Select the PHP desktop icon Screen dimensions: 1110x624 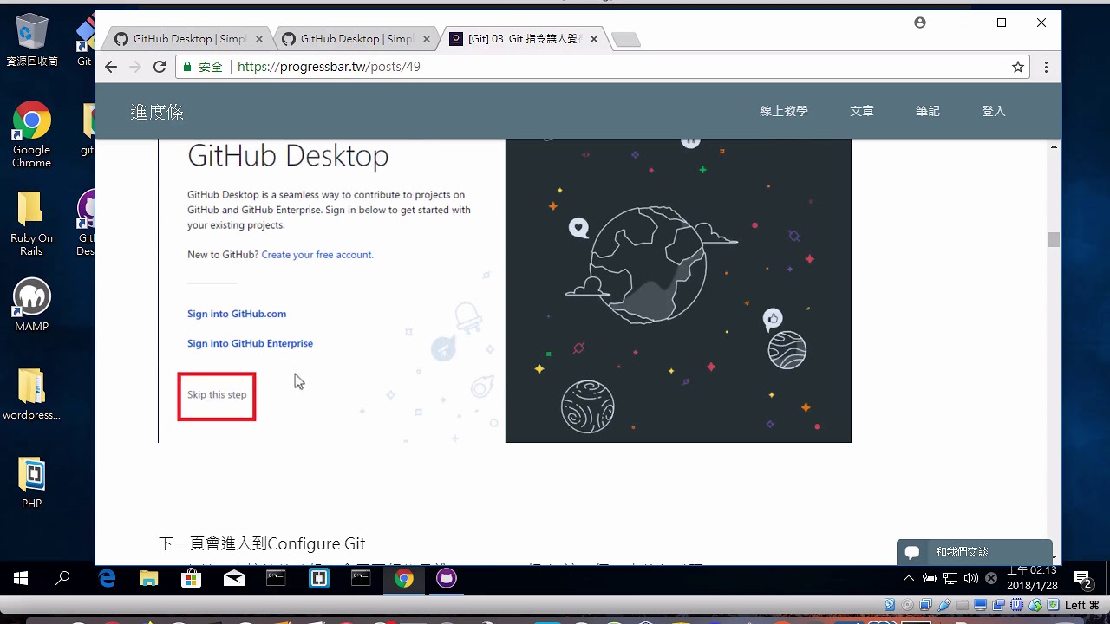(x=32, y=482)
